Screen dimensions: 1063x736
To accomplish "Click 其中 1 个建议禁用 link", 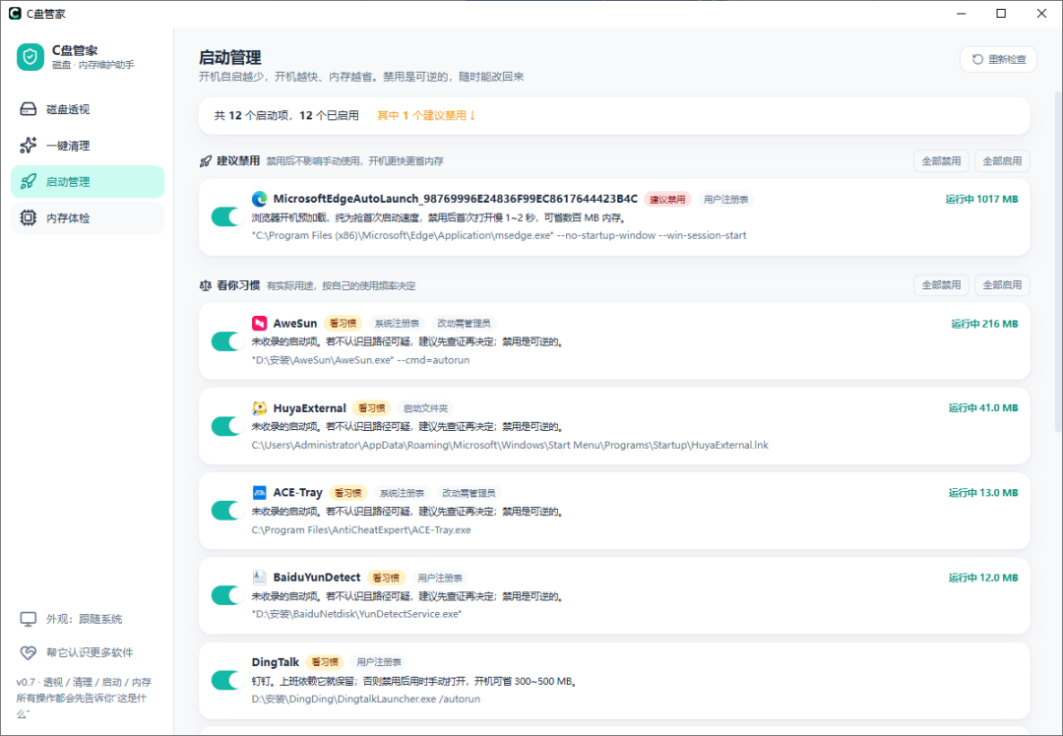I will (x=426, y=116).
